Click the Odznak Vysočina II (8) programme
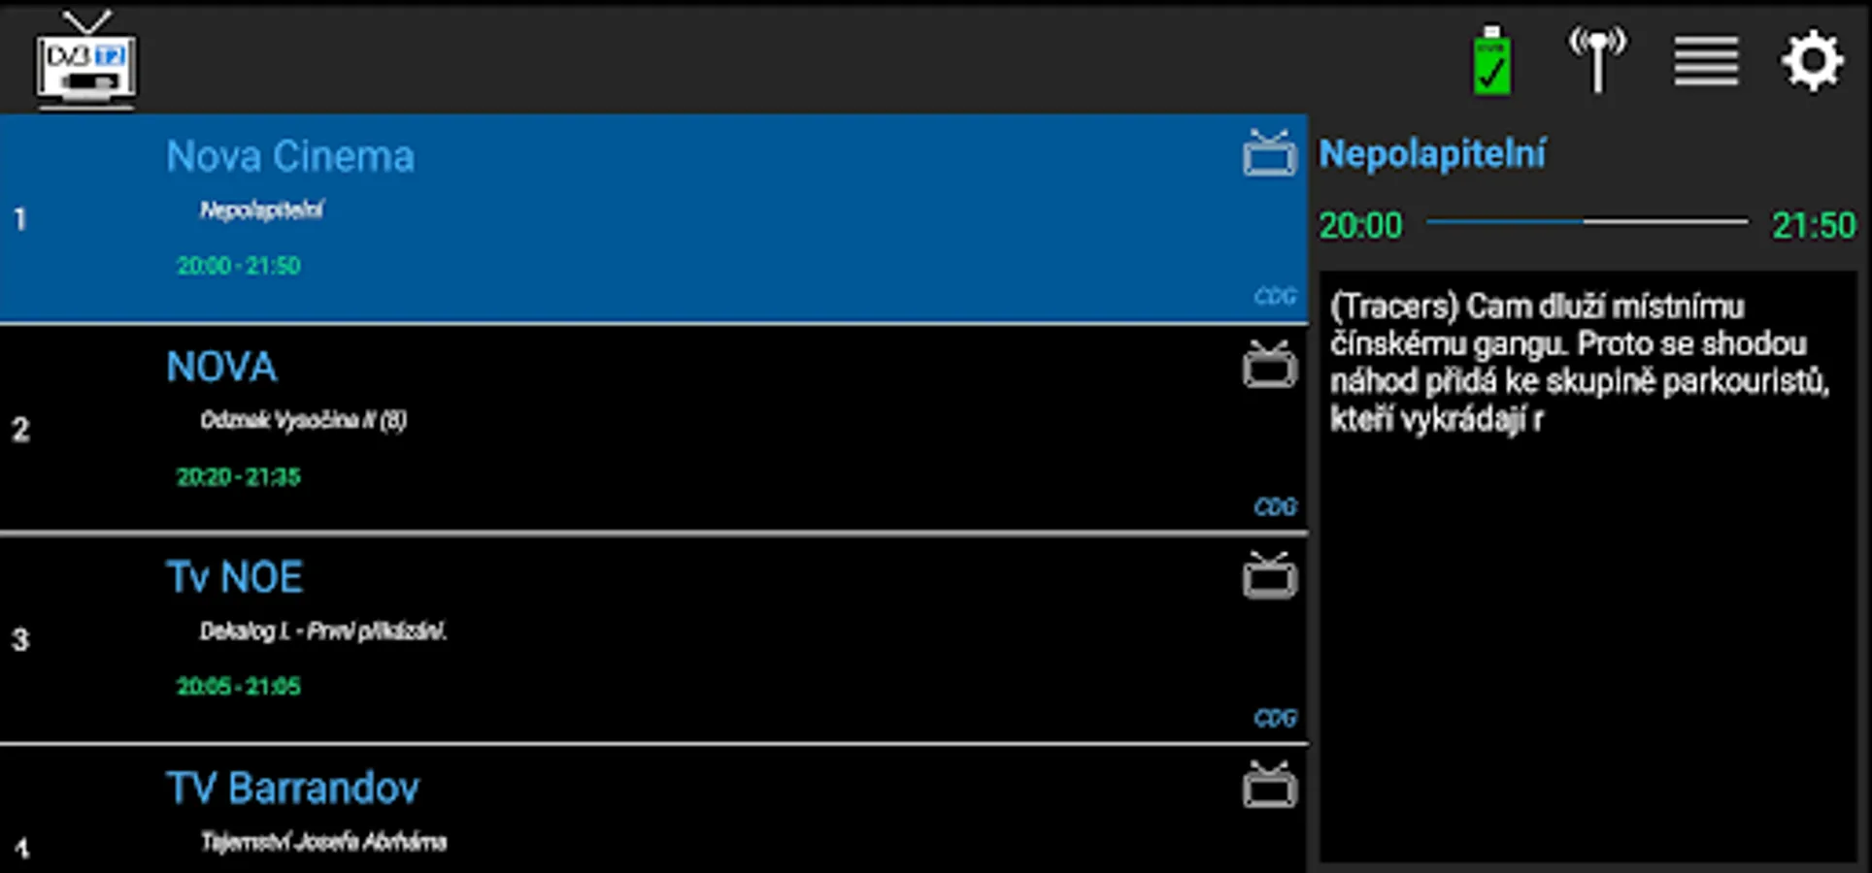 (x=303, y=420)
